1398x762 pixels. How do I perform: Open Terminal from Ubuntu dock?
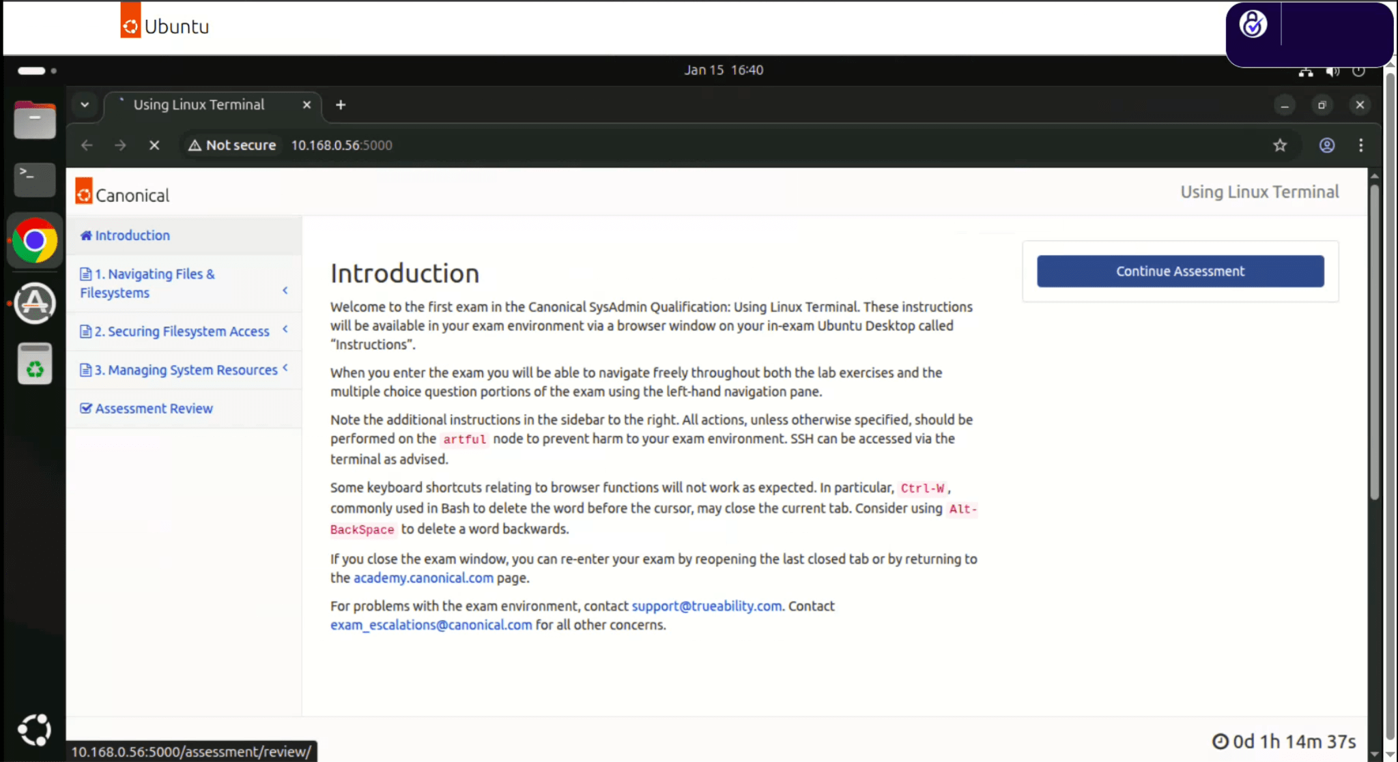click(x=35, y=179)
